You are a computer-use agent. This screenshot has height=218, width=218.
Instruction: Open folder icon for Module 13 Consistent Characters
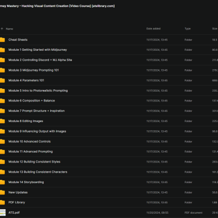2,172
